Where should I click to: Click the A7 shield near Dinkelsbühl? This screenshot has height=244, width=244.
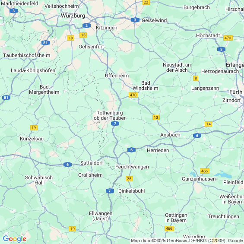point(110,191)
